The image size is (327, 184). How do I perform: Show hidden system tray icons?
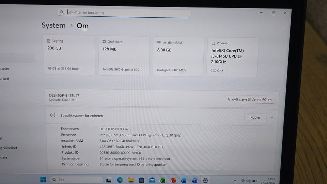235,181
